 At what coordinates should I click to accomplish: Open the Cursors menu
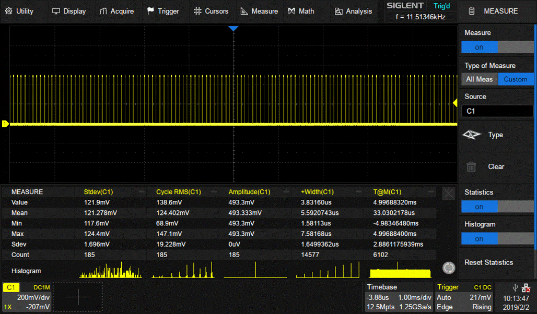point(211,11)
